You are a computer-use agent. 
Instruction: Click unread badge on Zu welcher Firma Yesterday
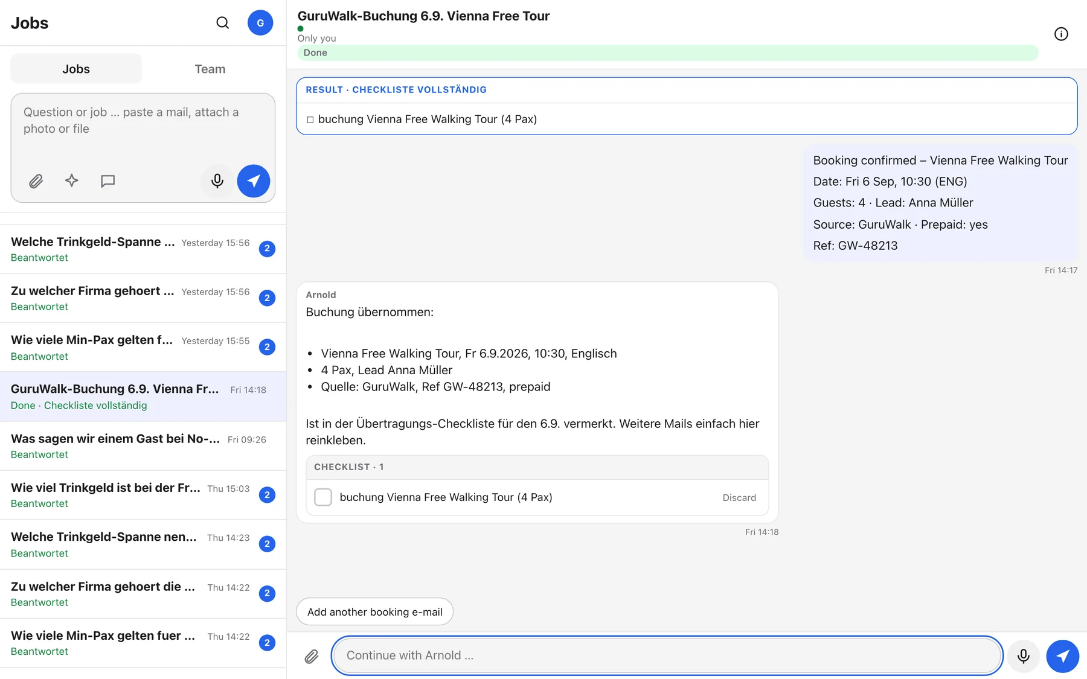tap(268, 298)
